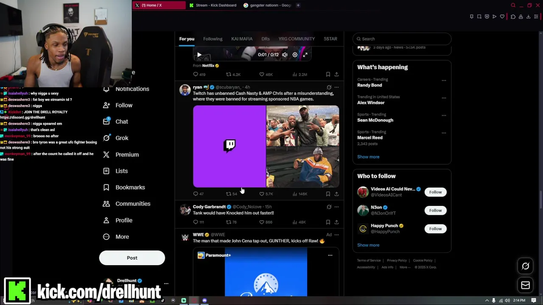The height and width of the screenshot is (305, 543).
Task: Repost Cody Garbrandt's post
Action: click(231, 222)
